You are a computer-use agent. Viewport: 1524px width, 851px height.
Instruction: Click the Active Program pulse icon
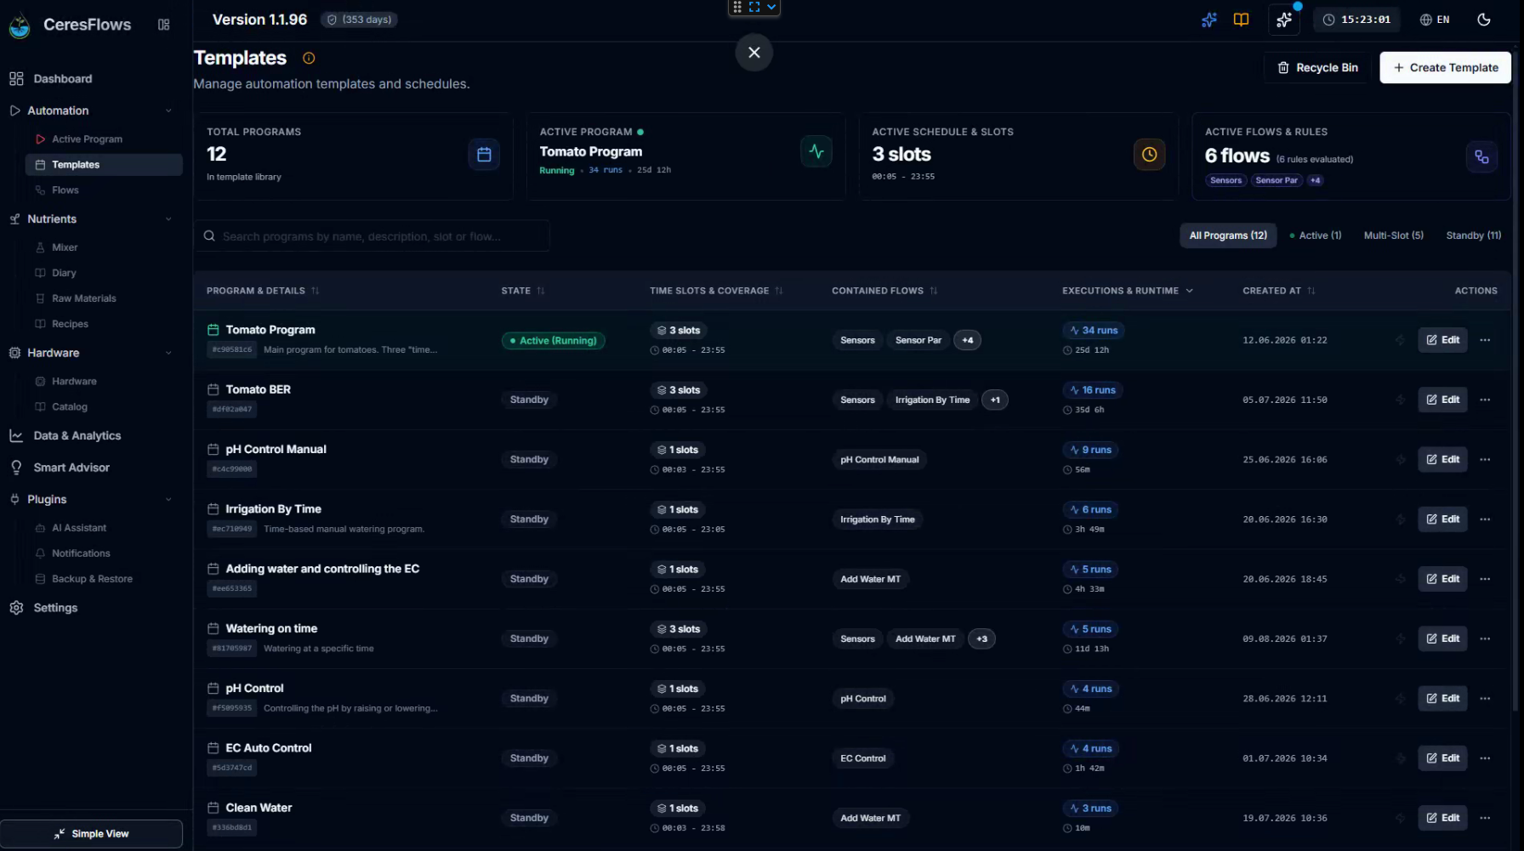point(816,151)
